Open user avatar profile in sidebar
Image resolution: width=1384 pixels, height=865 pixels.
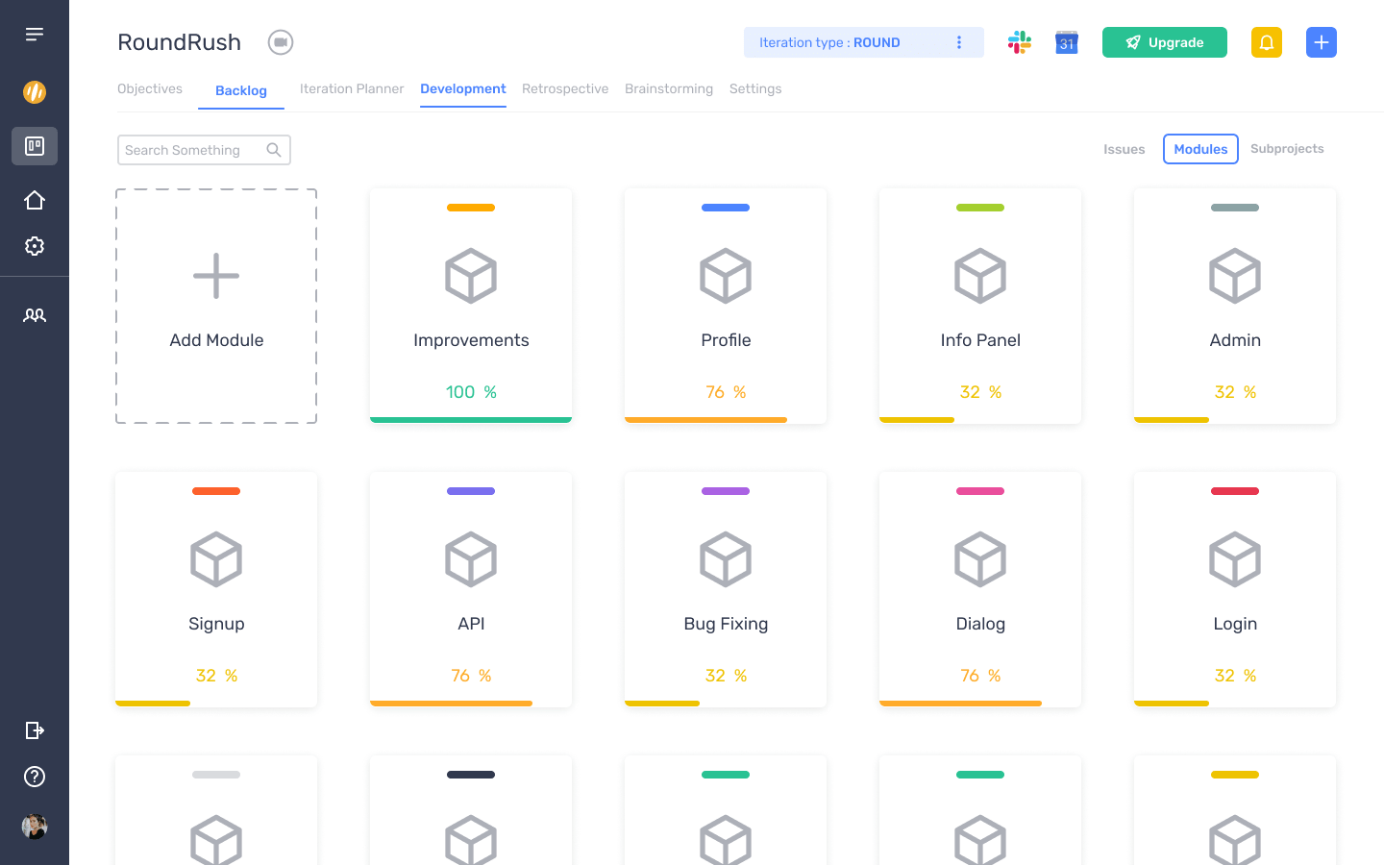(x=35, y=827)
